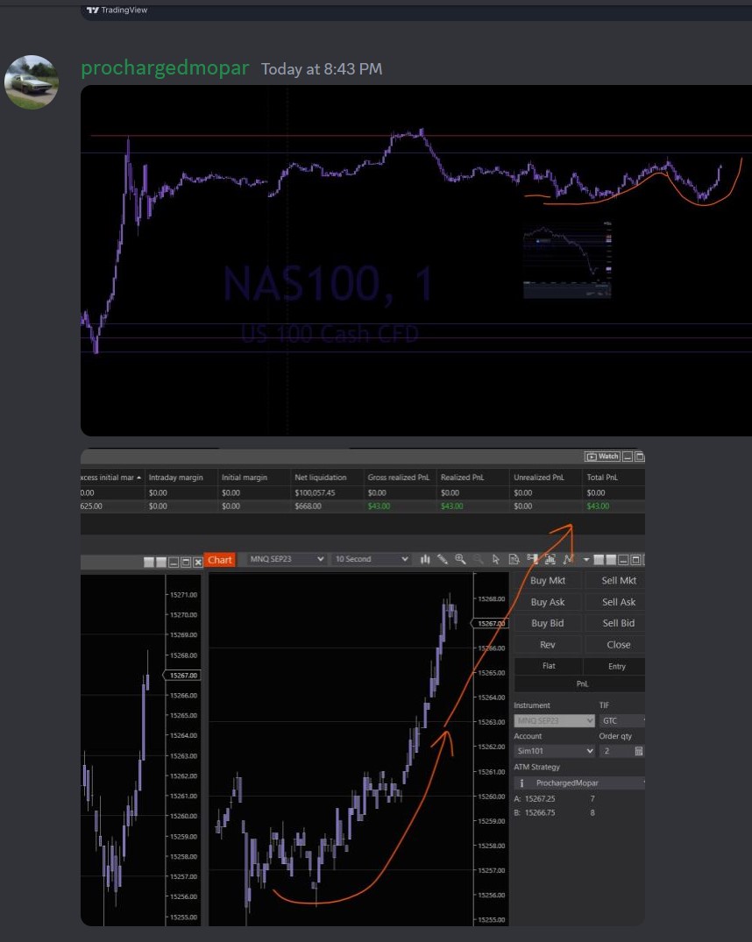Open the greyed Instrument dropdown in Chart Trader

pos(554,720)
